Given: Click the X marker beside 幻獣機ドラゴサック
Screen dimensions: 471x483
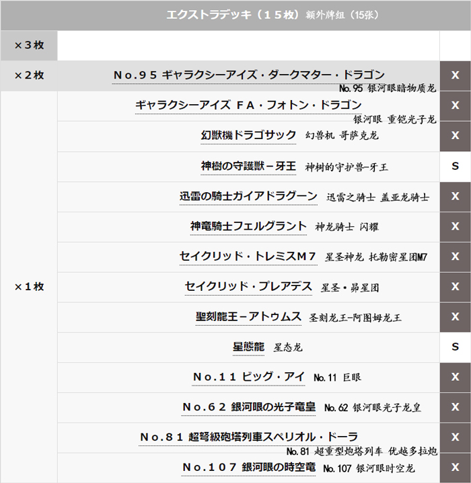Looking at the screenshot, I should pyautogui.click(x=455, y=136).
